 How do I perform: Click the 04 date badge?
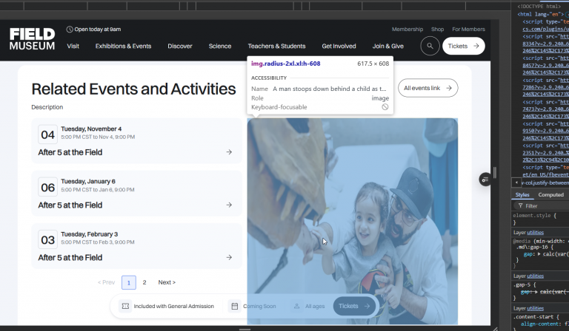(x=47, y=134)
